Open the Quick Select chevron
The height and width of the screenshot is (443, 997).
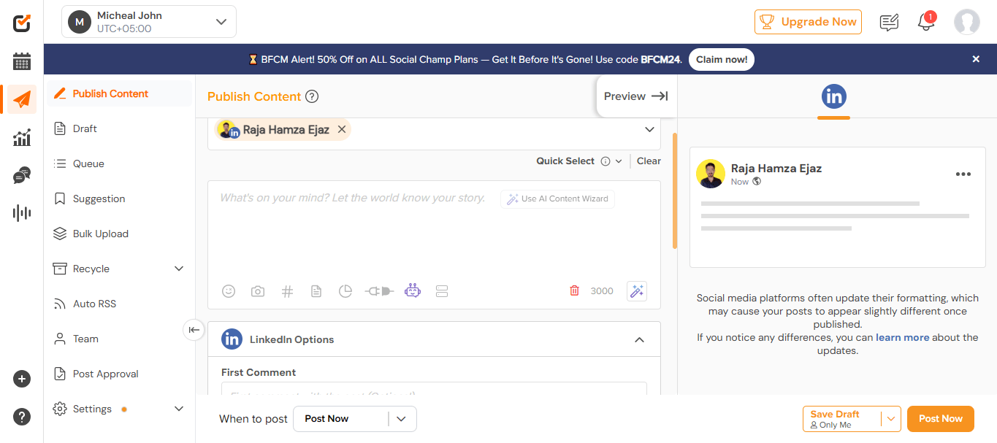coord(619,161)
